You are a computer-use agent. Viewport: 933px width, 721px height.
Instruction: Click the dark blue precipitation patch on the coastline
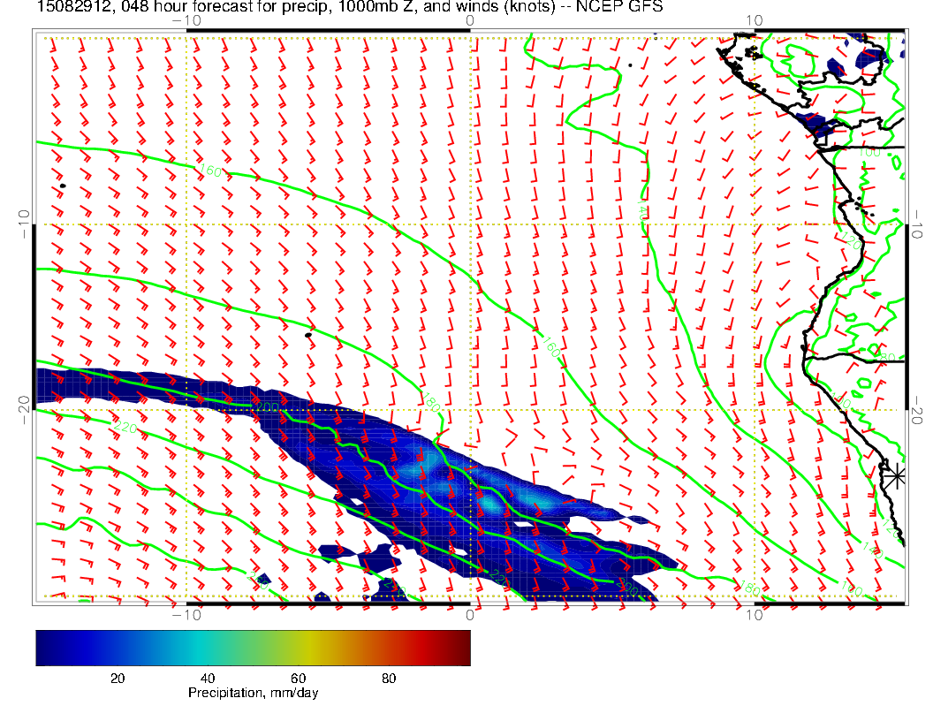click(813, 125)
